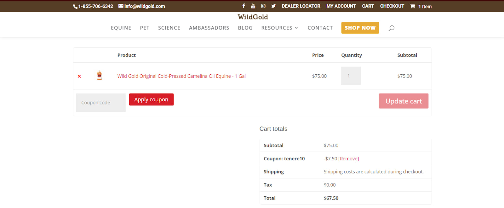Expand the Resources dropdown chevron
Image resolution: width=504 pixels, height=208 pixels.
pyautogui.click(x=296, y=28)
